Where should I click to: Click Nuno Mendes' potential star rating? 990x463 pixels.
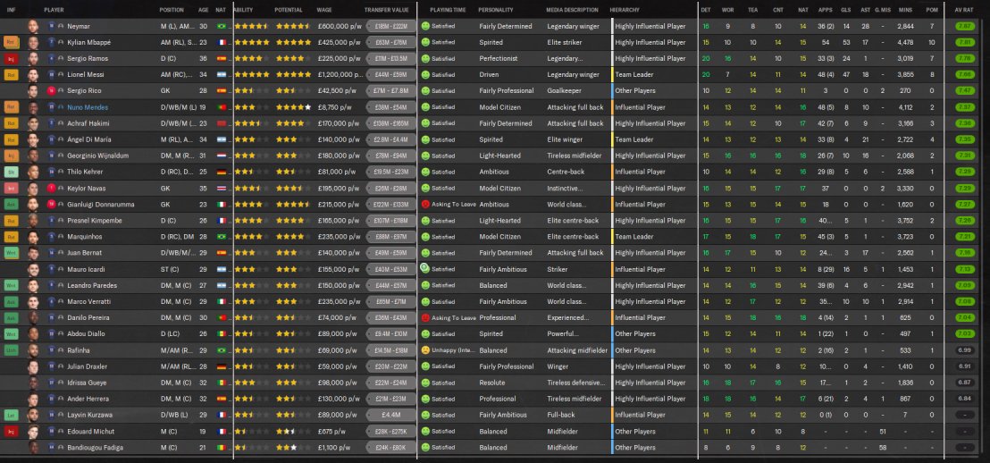(293, 107)
